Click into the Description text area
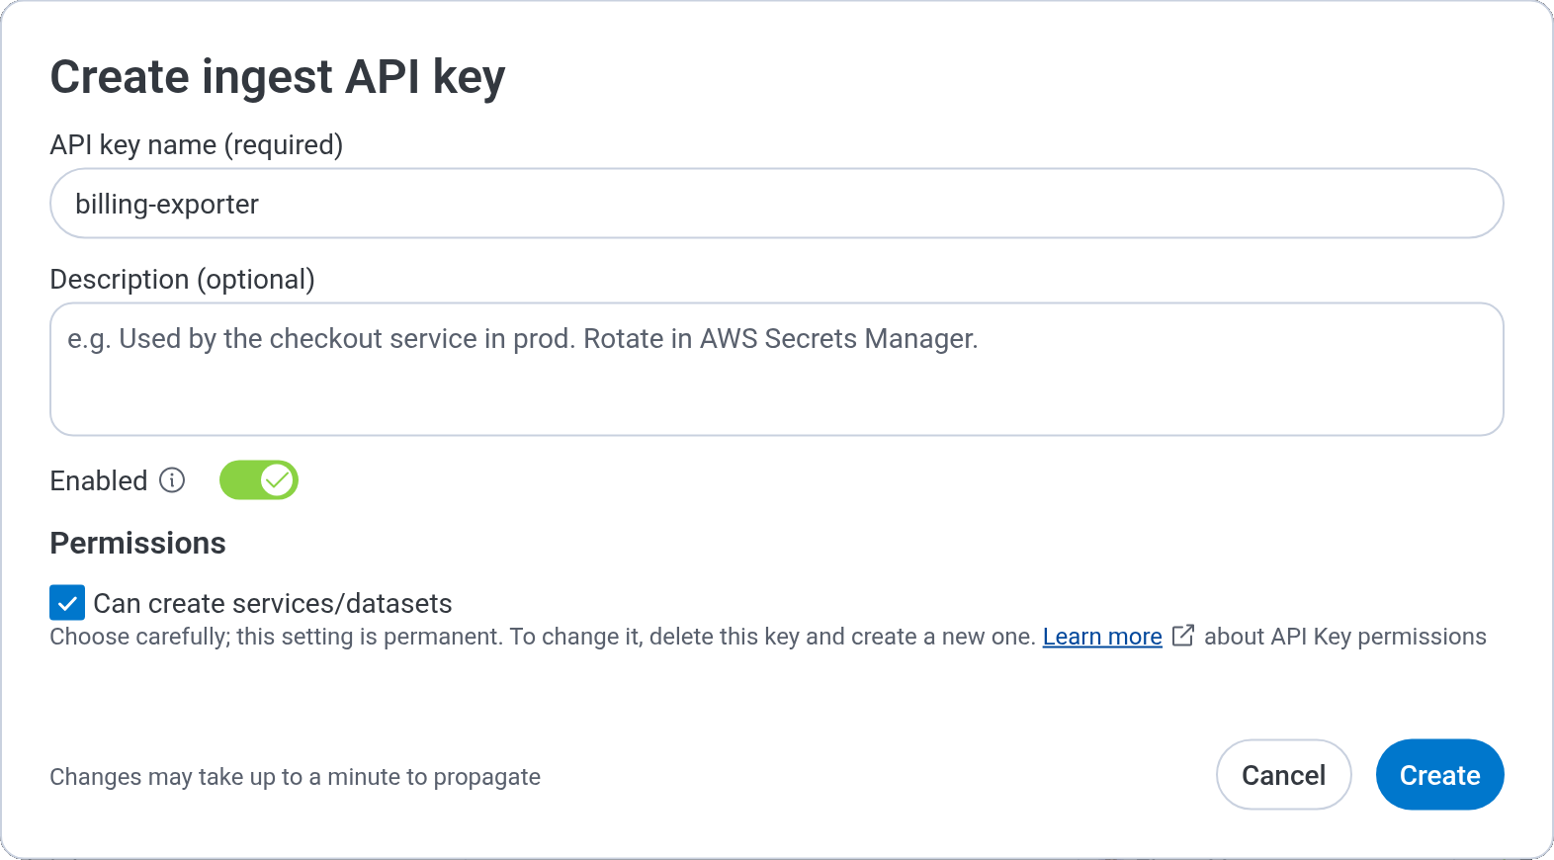The height and width of the screenshot is (860, 1554). (x=777, y=370)
